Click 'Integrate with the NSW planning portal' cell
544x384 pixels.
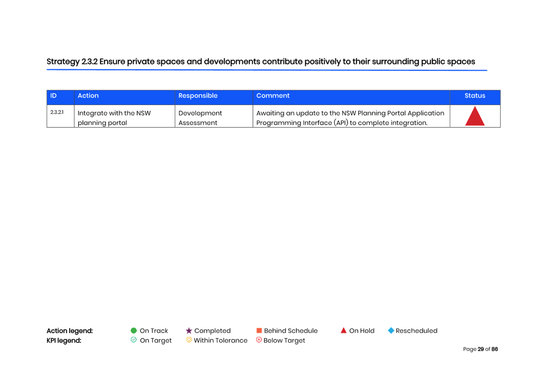tap(124, 116)
